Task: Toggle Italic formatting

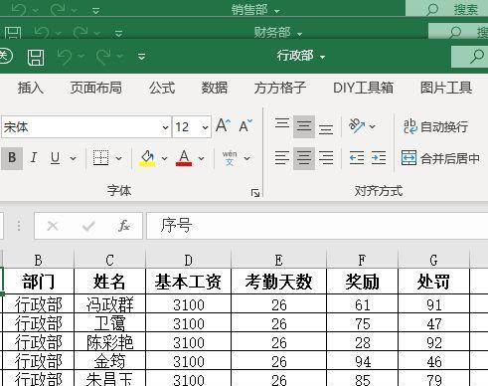Action: [34, 158]
